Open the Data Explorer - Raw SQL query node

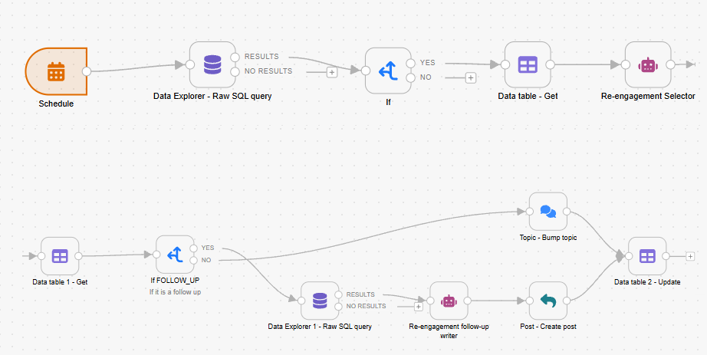pos(212,64)
